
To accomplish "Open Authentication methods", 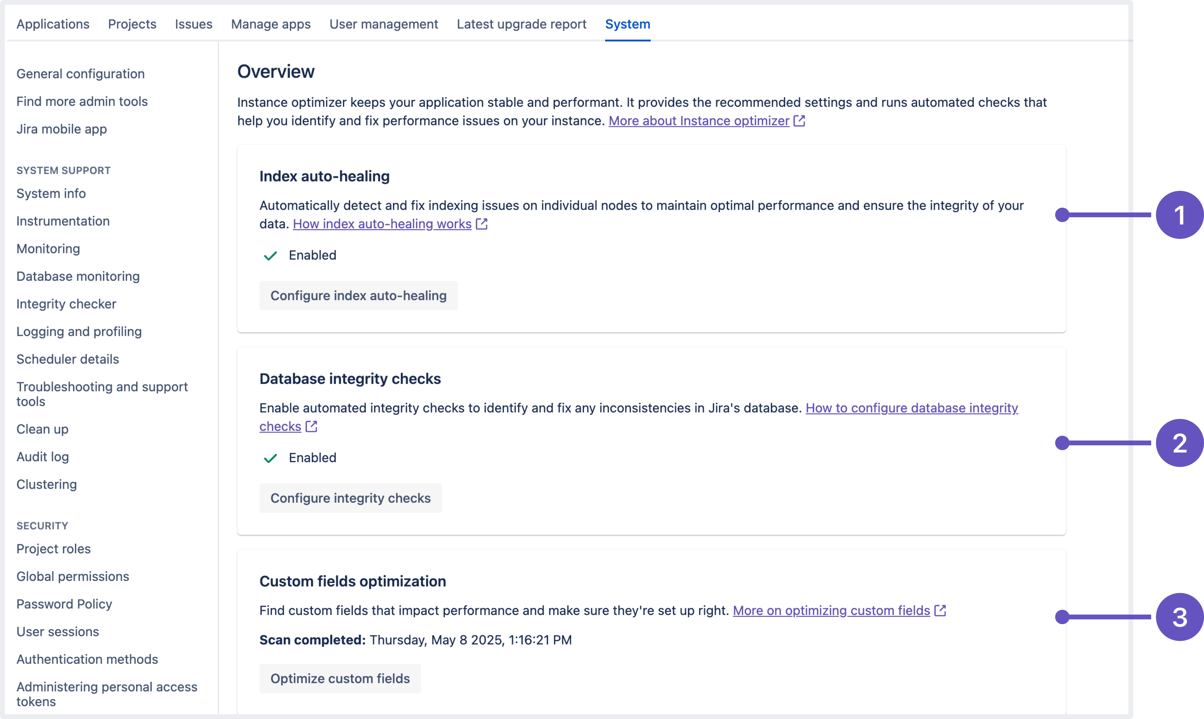I will [87, 659].
